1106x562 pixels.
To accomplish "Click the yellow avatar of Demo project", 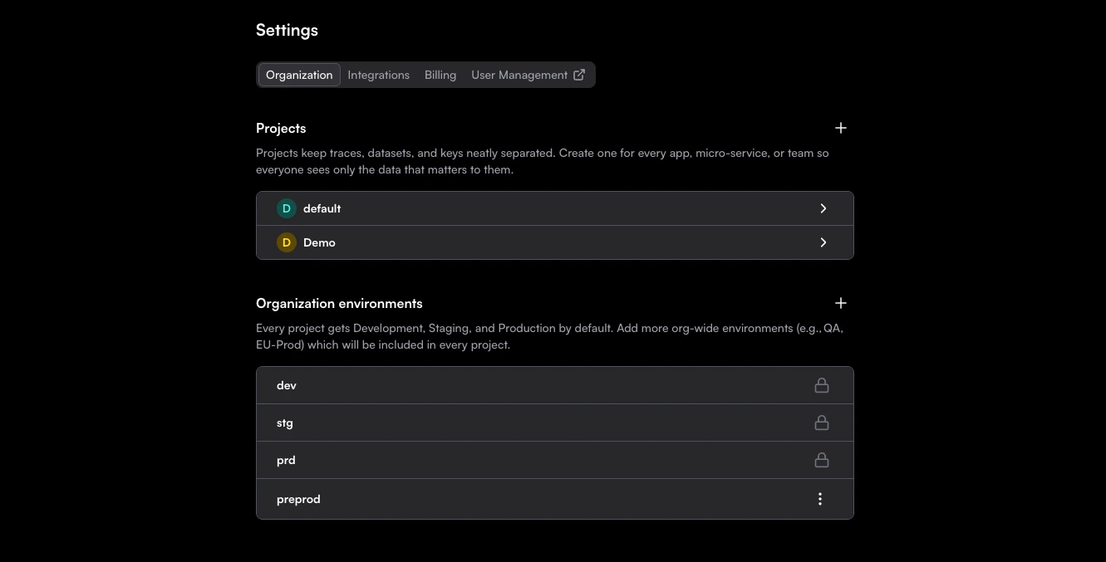I will point(287,242).
